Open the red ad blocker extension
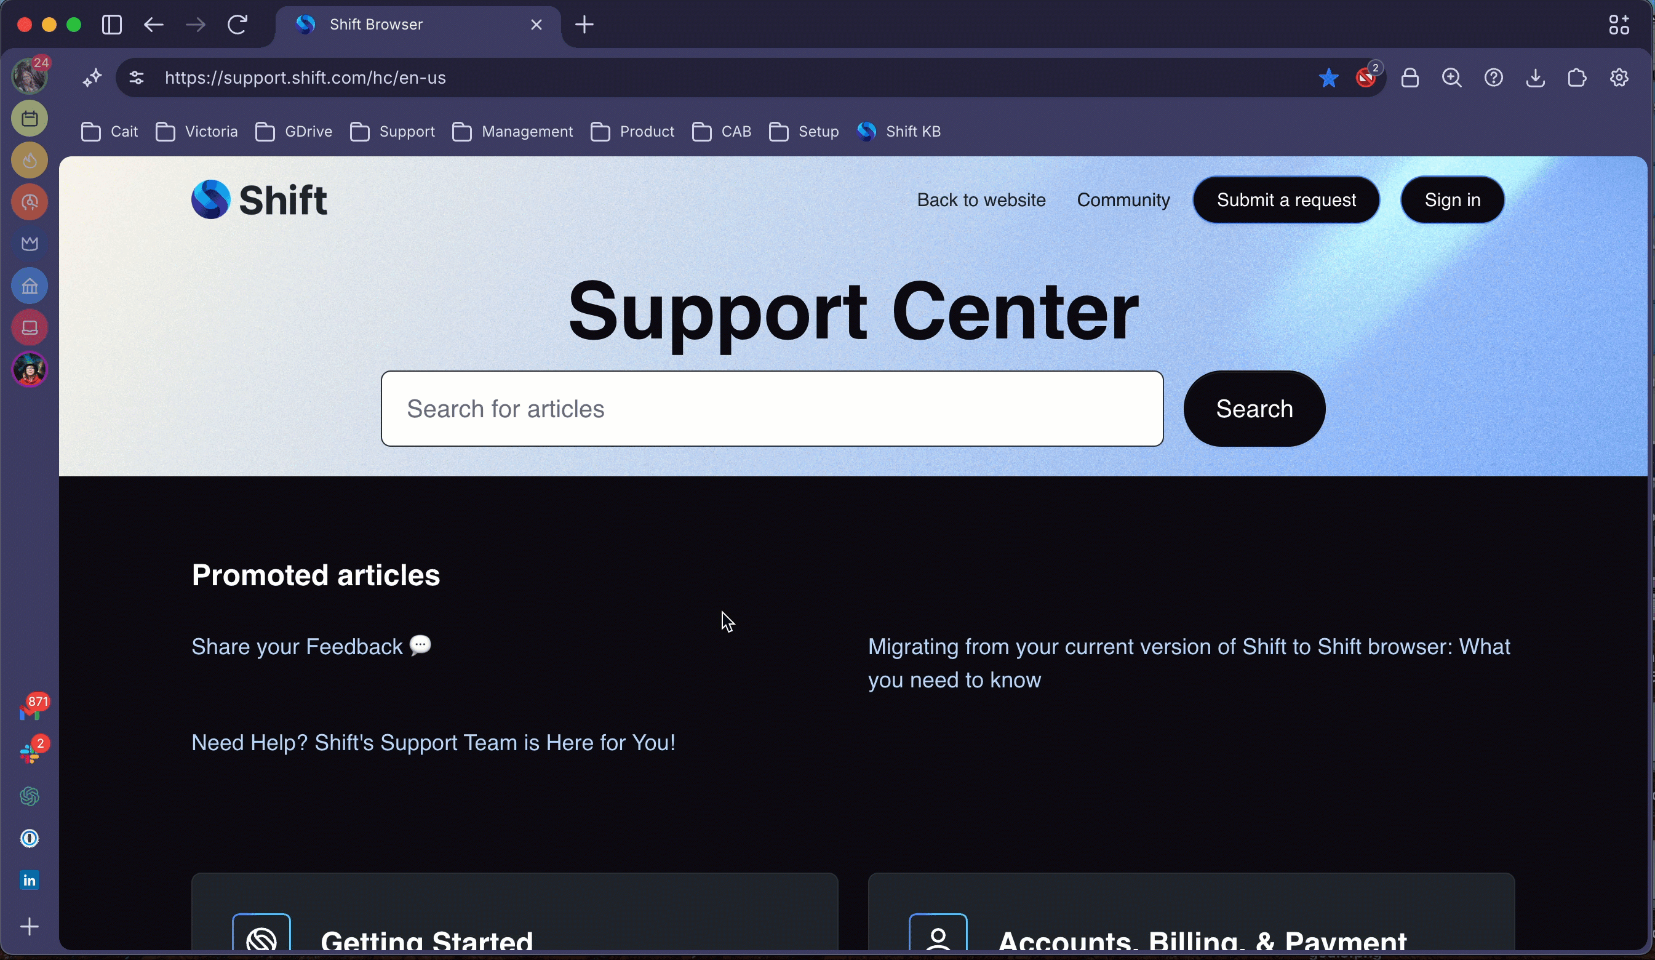Screen dimensions: 1655x960 click(1367, 77)
